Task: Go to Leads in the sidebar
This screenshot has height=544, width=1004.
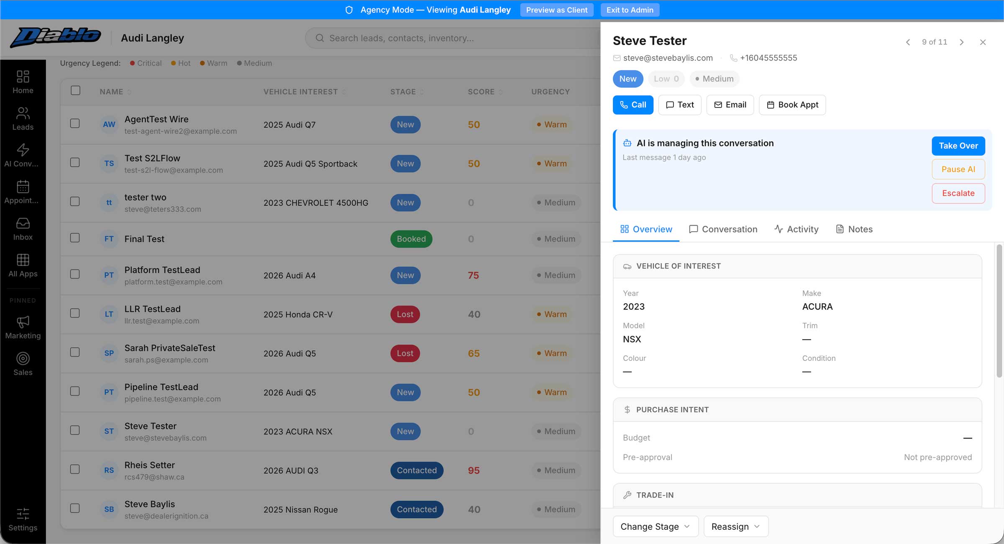Action: pos(23,119)
